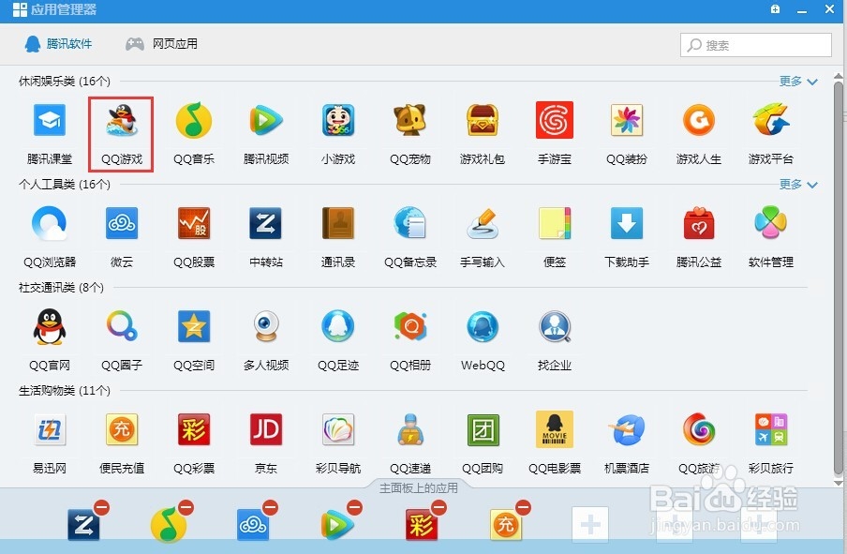
Task: Open the 腾讯公益 app
Action: click(x=698, y=223)
